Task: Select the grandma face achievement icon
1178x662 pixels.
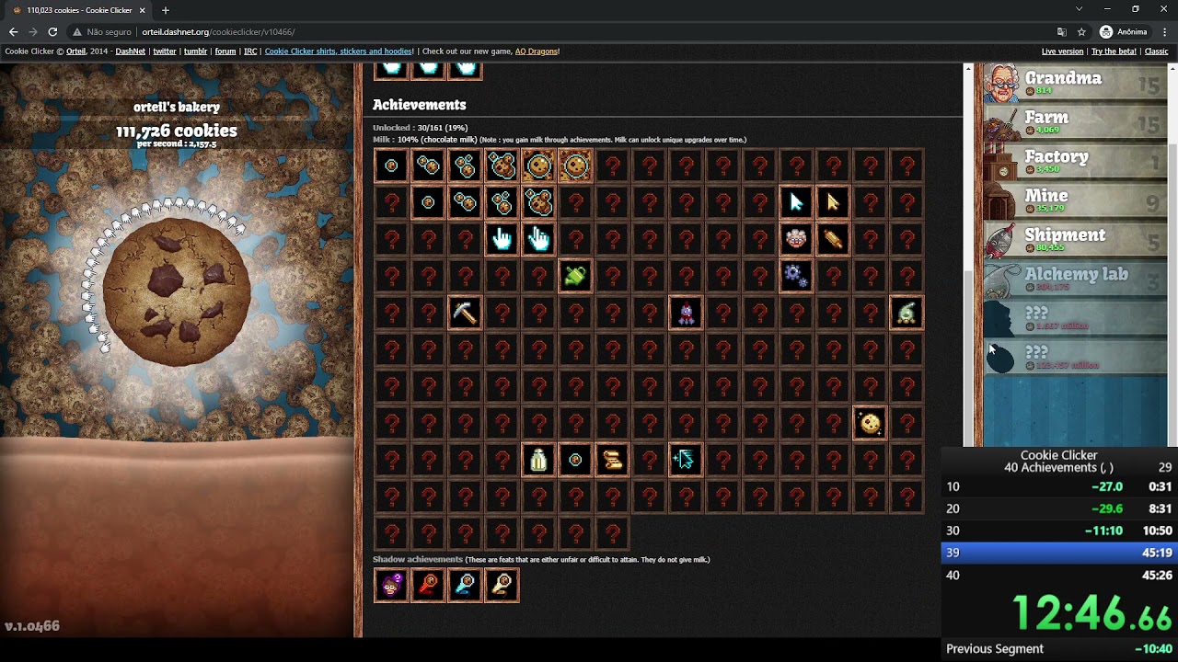Action: 796,239
